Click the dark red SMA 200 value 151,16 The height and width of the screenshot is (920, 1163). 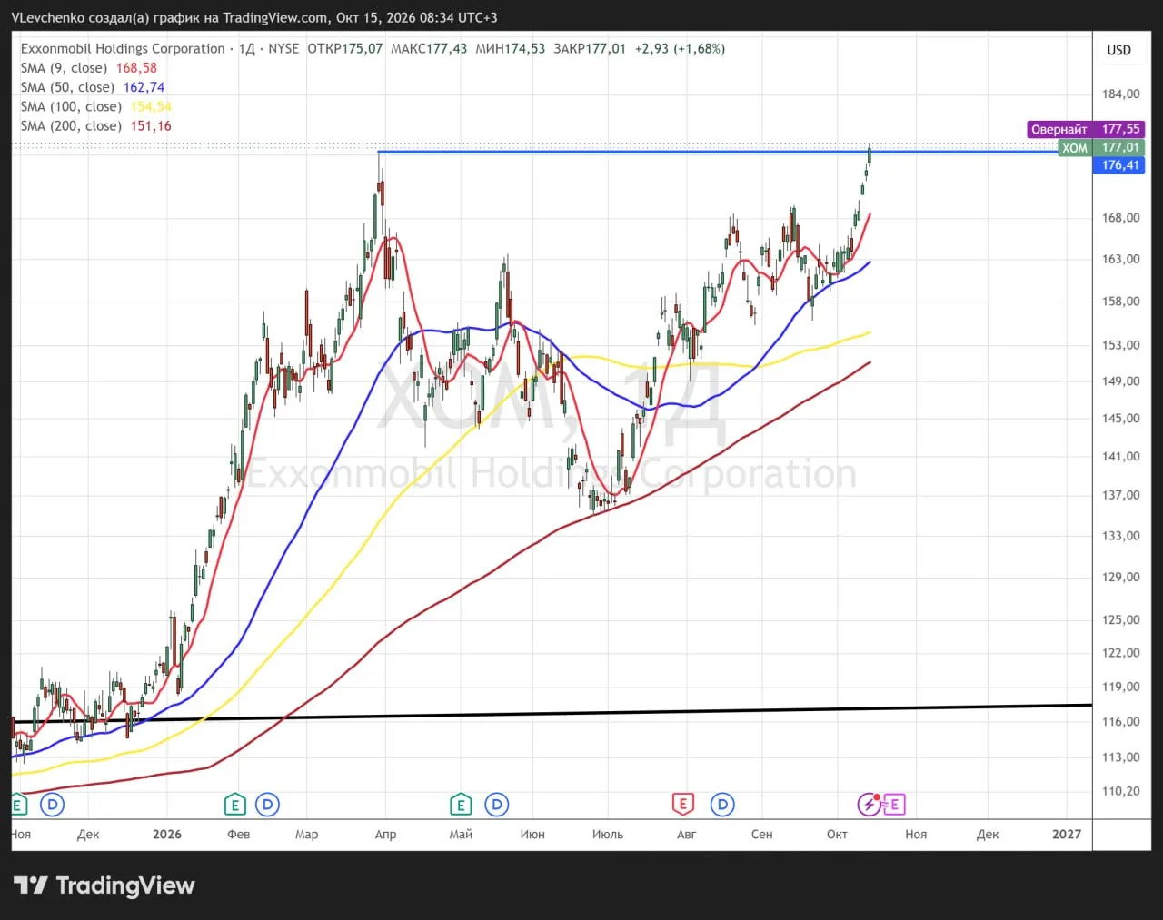pyautogui.click(x=151, y=126)
